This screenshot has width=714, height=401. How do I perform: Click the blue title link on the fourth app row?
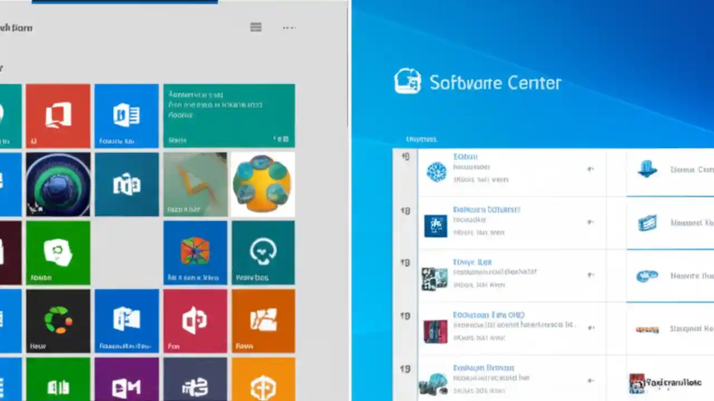tap(489, 315)
